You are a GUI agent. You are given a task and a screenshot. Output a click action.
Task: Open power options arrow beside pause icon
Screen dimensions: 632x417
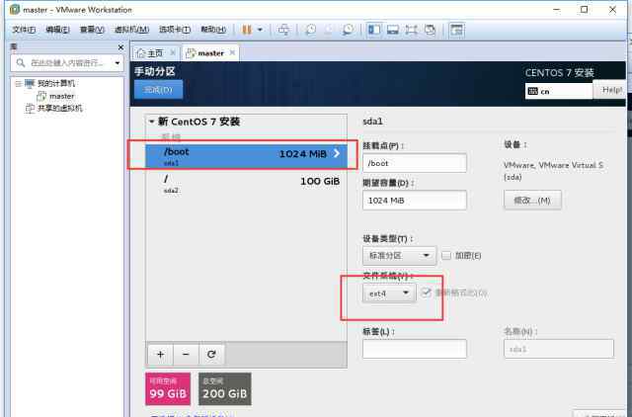click(x=260, y=30)
